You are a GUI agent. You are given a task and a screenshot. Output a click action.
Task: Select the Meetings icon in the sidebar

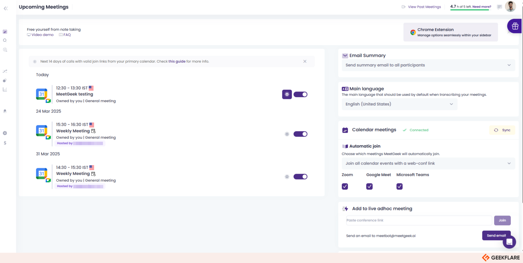click(5, 31)
